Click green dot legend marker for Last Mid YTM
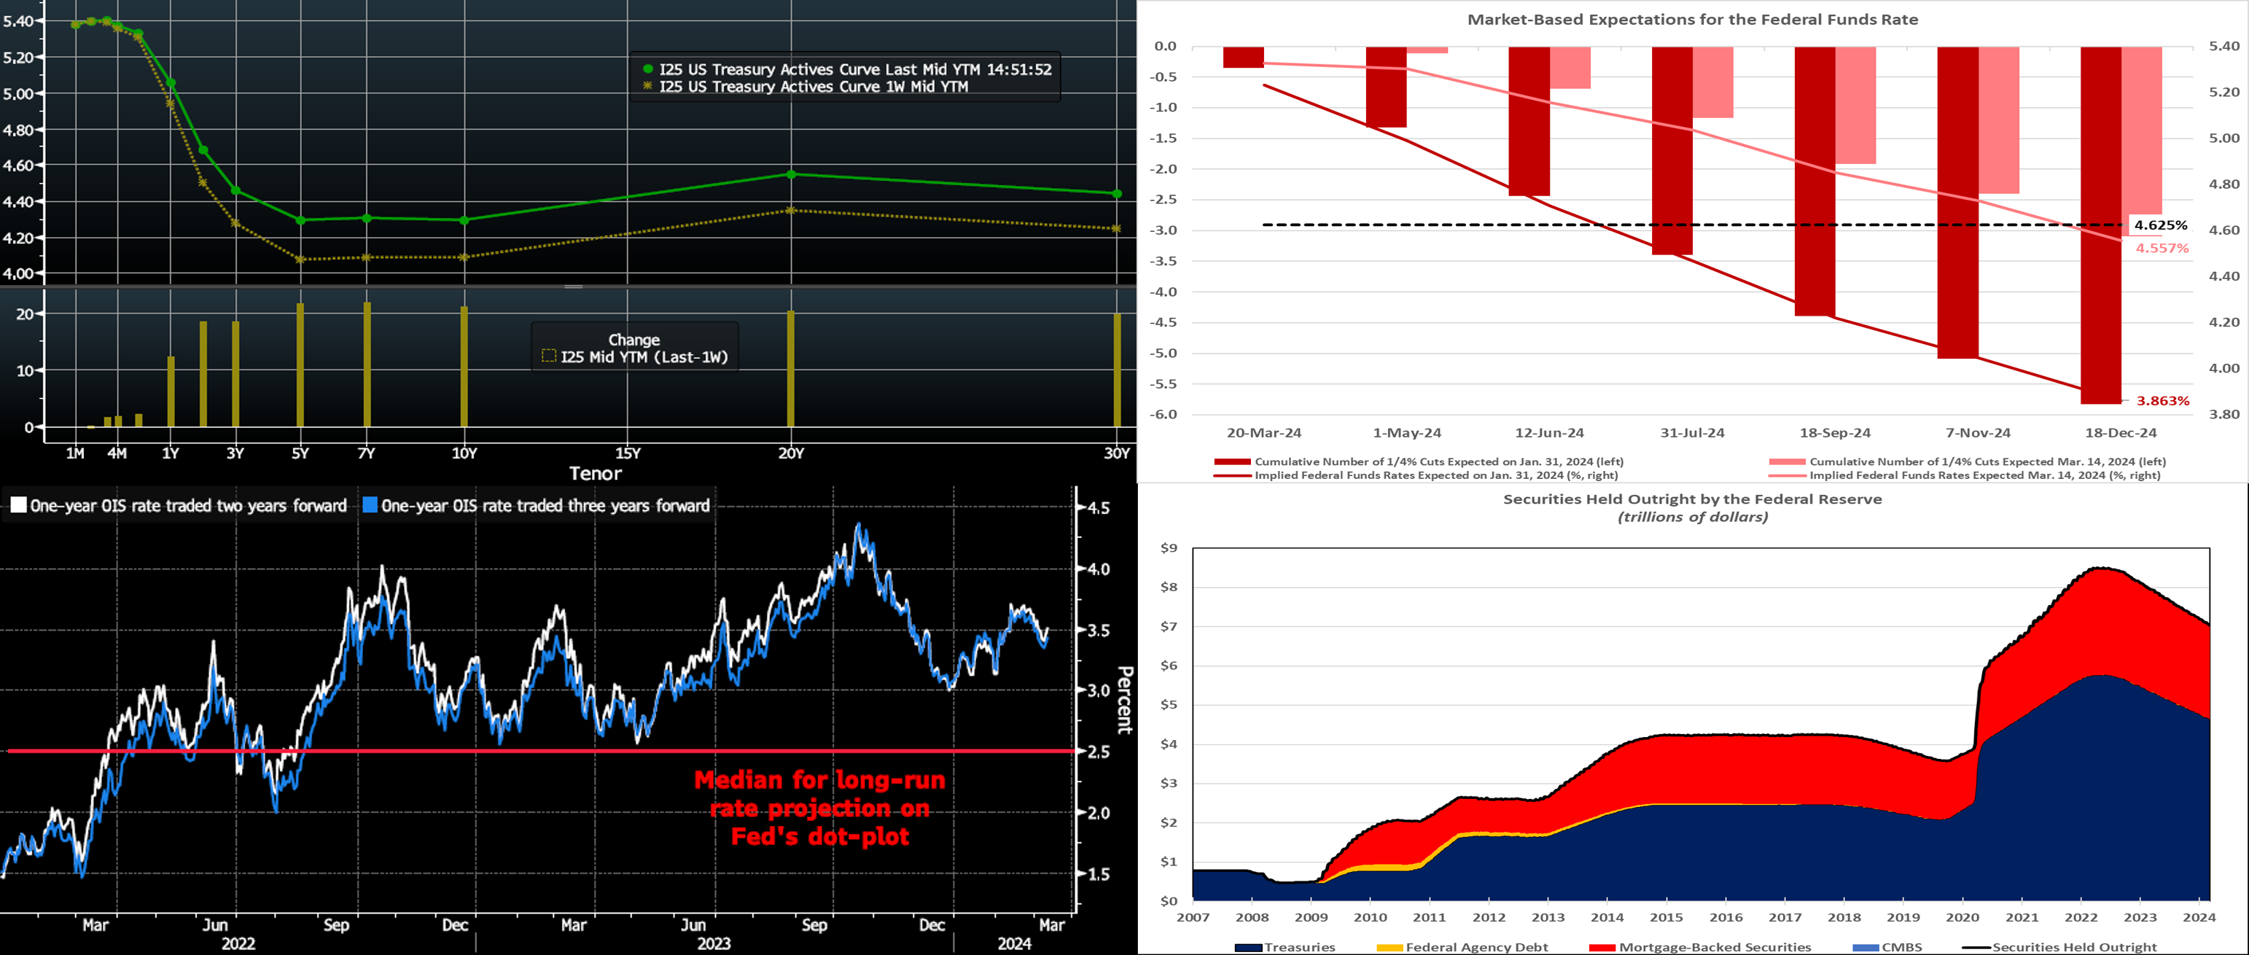The image size is (2249, 955). 648,69
